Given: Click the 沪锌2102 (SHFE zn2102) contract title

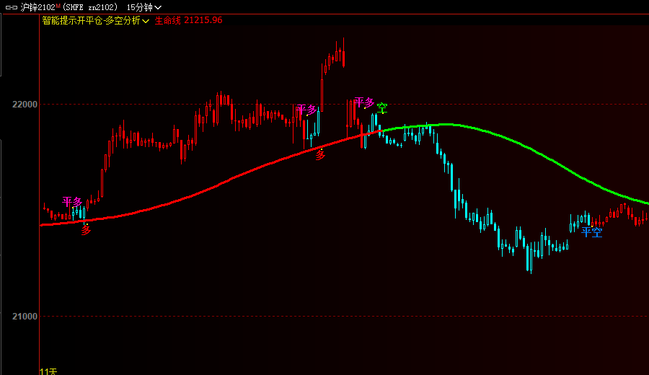Looking at the screenshot, I should 69,7.
